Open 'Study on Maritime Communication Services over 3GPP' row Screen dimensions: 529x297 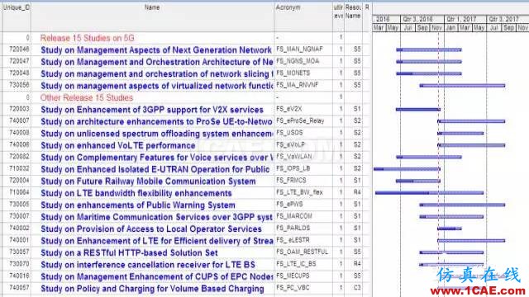tap(156, 217)
